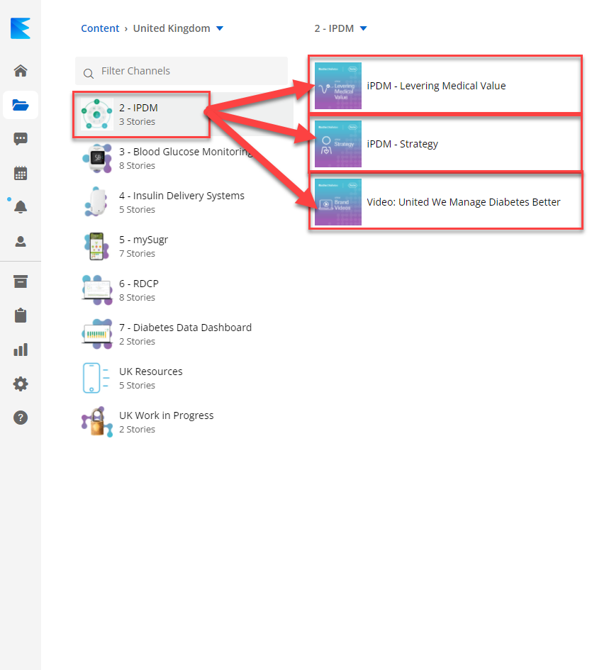Open Video: United We Manage Diabetes Better
Image resolution: width=592 pixels, height=670 pixels.
464,202
